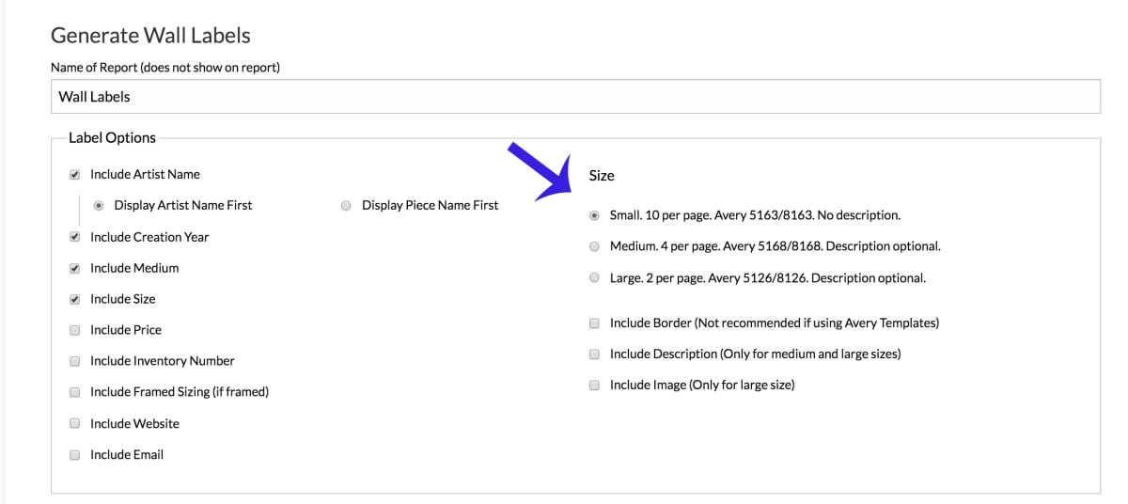
Task: Click the Include Artist Name label text
Action: pos(145,174)
